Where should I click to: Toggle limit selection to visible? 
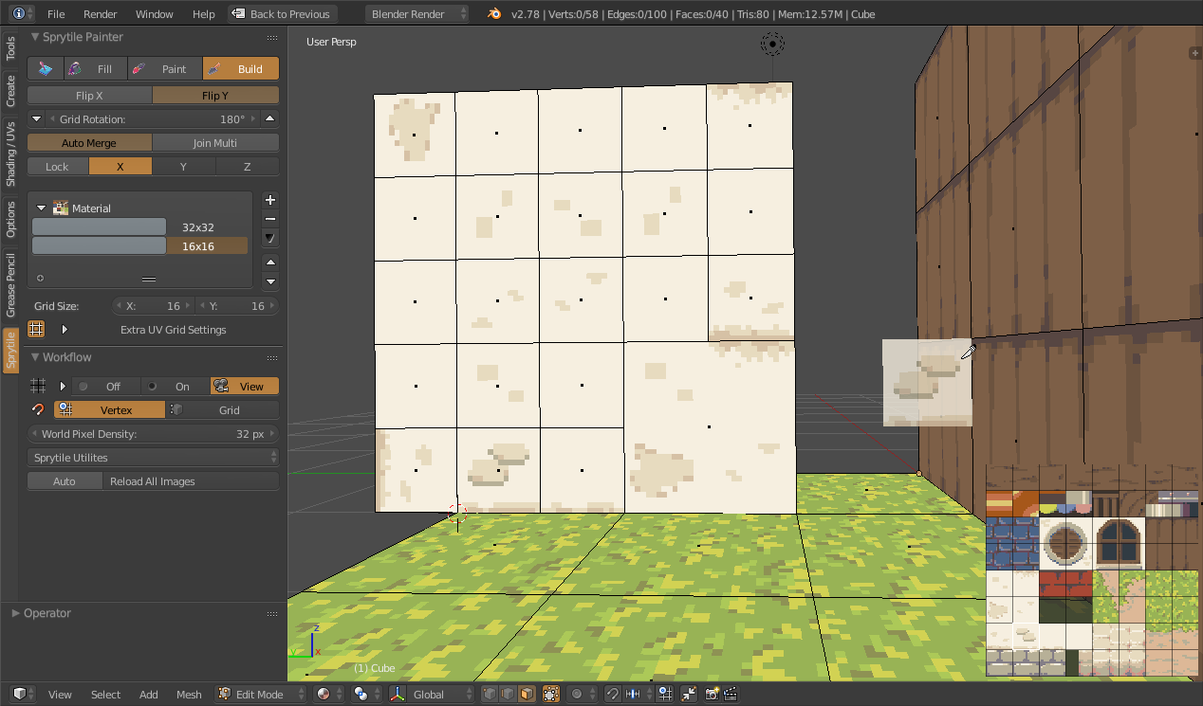point(550,695)
